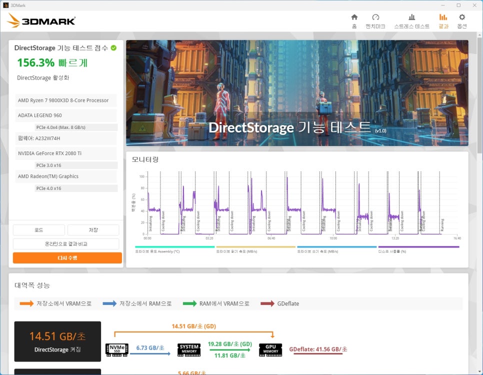Click the DirectStorage banner image

pyautogui.click(x=297, y=93)
